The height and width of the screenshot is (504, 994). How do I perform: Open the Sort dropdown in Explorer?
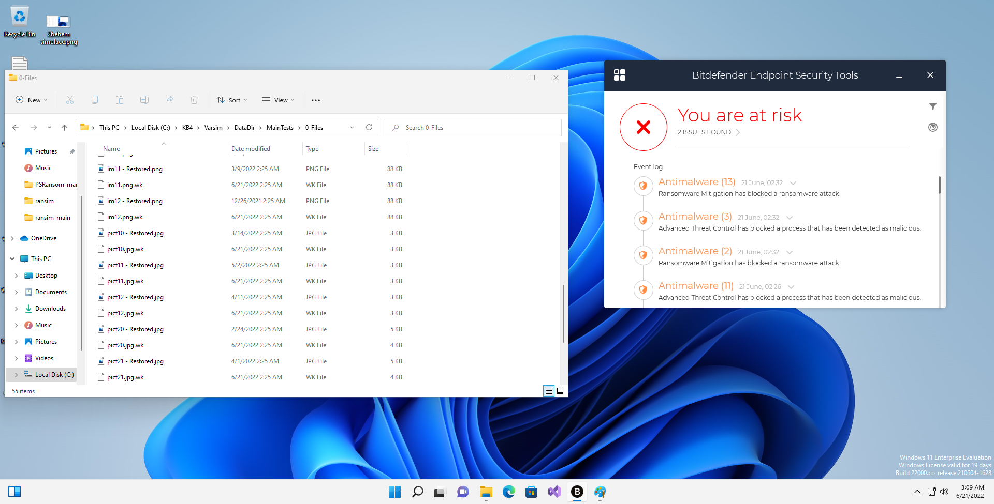232,100
